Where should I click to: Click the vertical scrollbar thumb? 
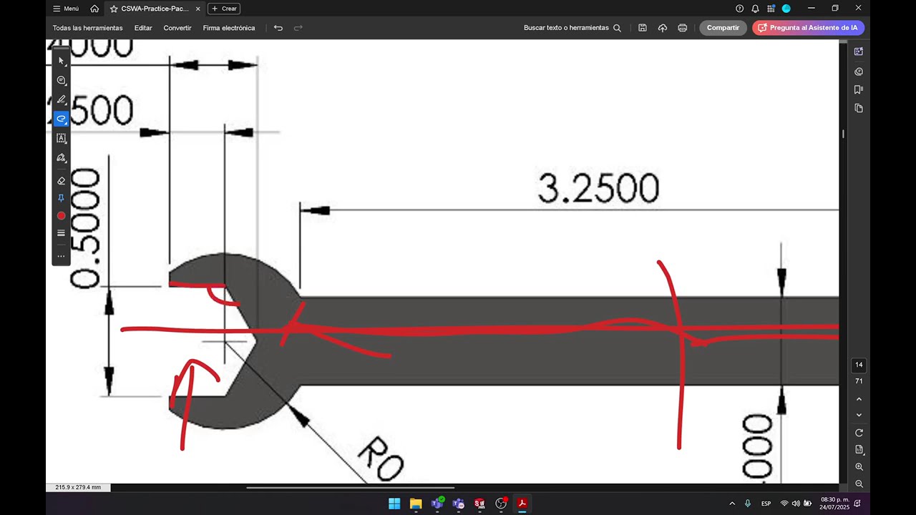[843, 134]
